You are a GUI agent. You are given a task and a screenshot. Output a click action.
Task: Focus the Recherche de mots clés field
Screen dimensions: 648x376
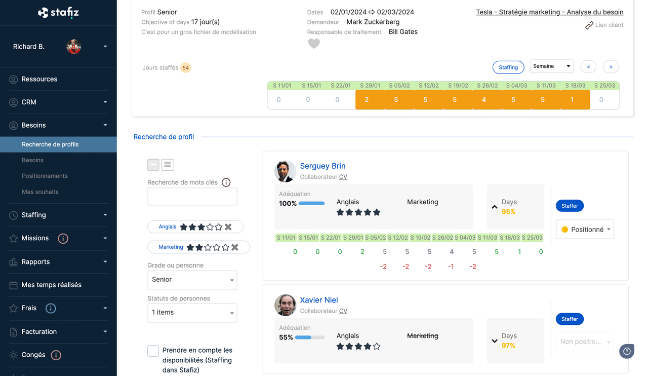click(192, 197)
